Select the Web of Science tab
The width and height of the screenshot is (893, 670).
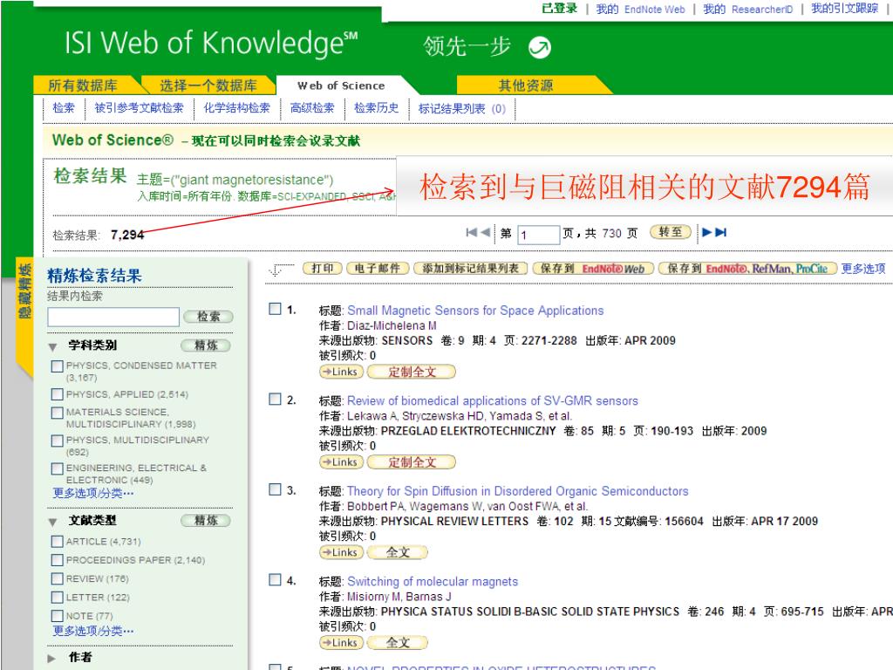(341, 85)
